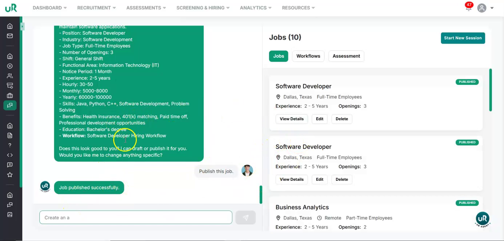Image resolution: width=504 pixels, height=241 pixels.
Task: Switch to the Workflows tab
Action: pos(308,56)
